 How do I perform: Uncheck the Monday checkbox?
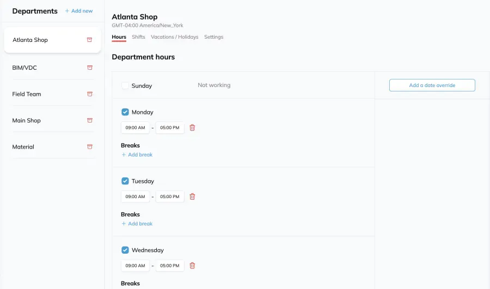pyautogui.click(x=125, y=112)
